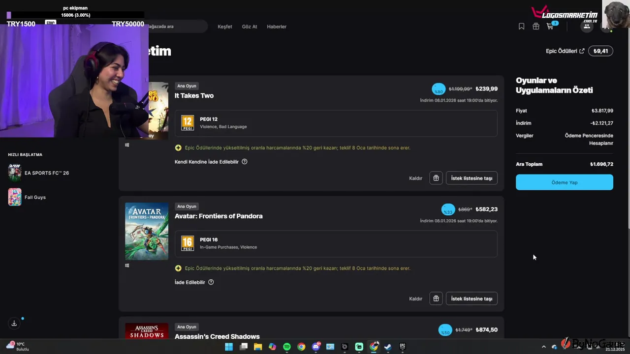
Task: Open the Keşfet tab
Action: (225, 27)
